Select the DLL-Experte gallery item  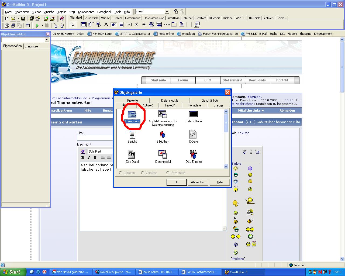pyautogui.click(x=194, y=157)
